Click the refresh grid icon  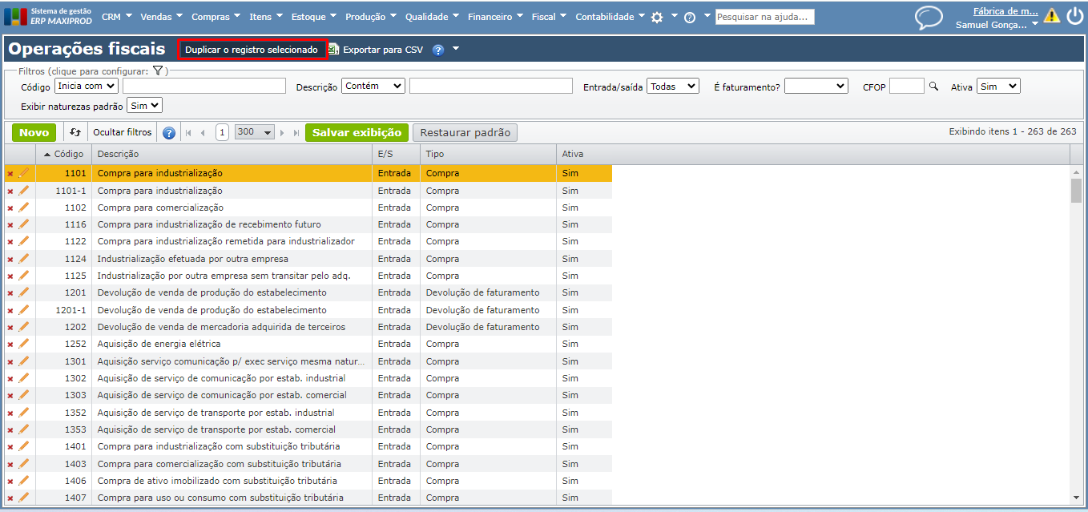(76, 132)
